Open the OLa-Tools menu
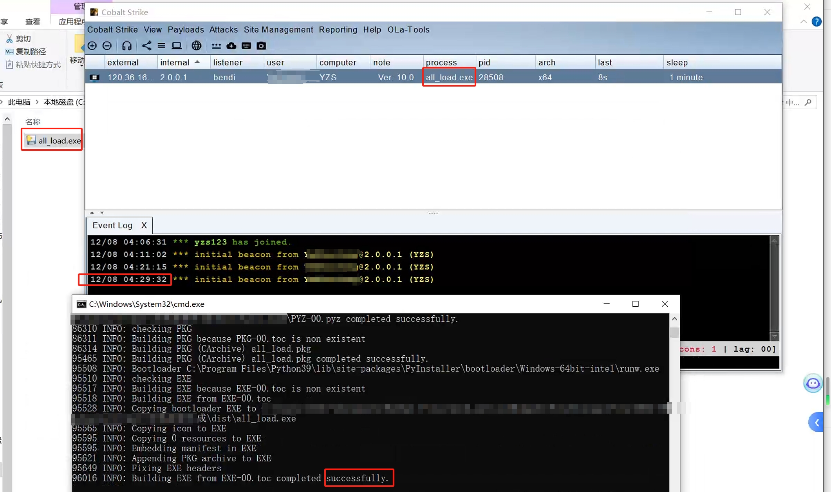This screenshot has height=492, width=831. (408, 29)
